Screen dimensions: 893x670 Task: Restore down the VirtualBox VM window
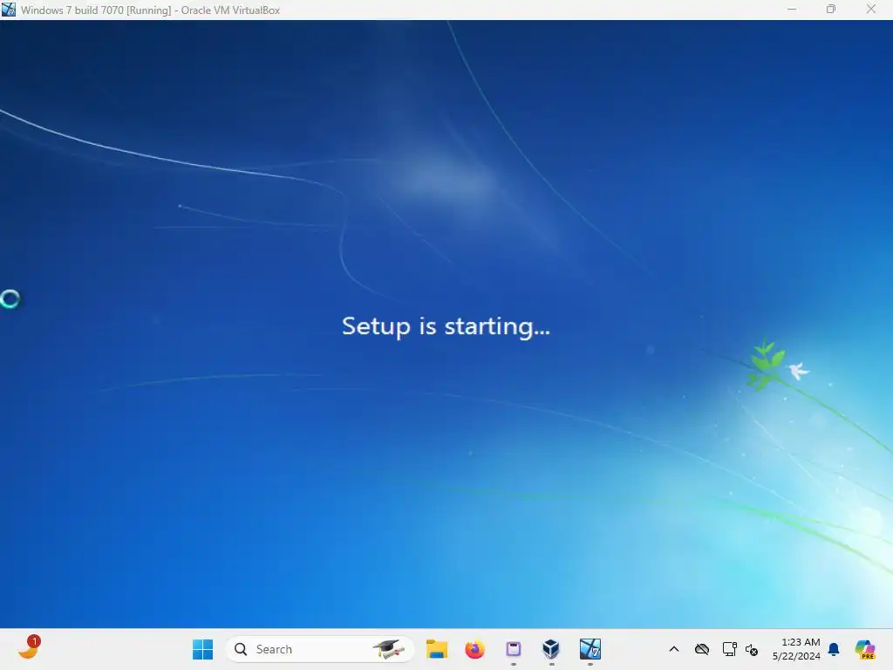pyautogui.click(x=831, y=10)
